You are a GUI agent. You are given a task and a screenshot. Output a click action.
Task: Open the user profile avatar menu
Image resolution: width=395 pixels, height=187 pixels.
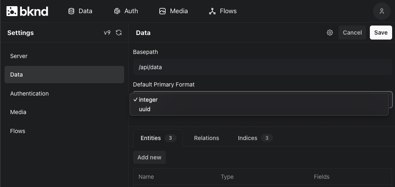382,11
